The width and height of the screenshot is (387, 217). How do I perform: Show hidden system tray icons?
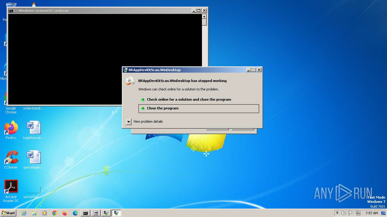(x=337, y=213)
